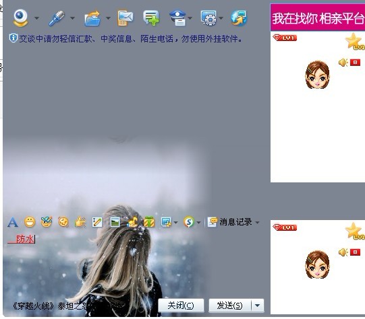Viewport: 365px width, 319px height.
Task: Create discussion group with green plus icon
Action: pyautogui.click(x=151, y=17)
